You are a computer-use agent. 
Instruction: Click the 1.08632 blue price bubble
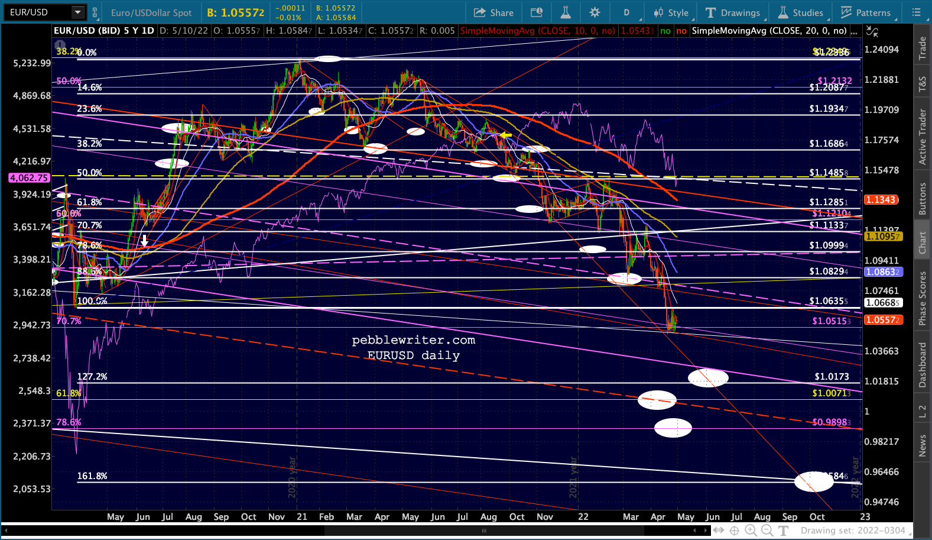[883, 272]
